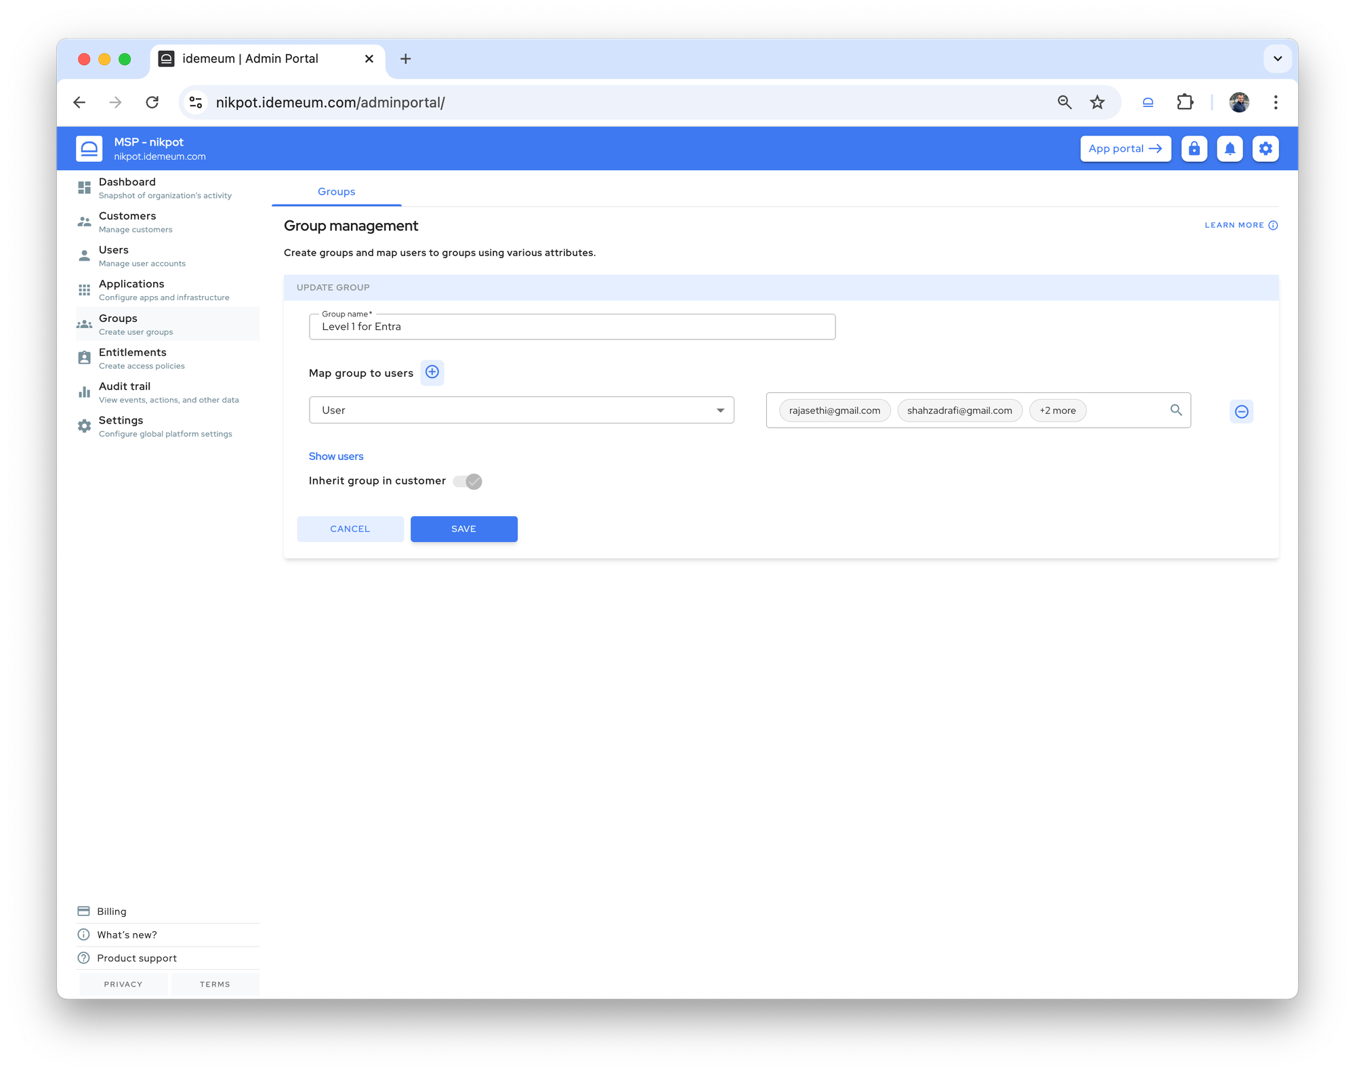1355x1074 pixels.
Task: Open the App portal button
Action: [x=1125, y=148]
